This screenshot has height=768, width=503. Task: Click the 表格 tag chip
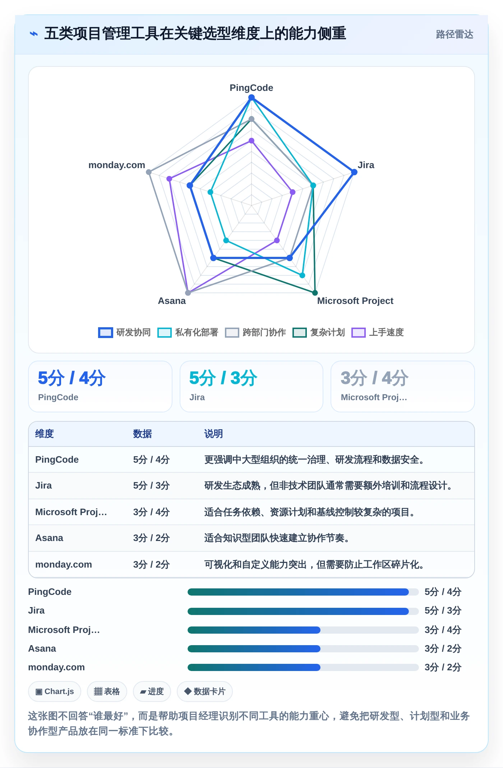tap(107, 691)
